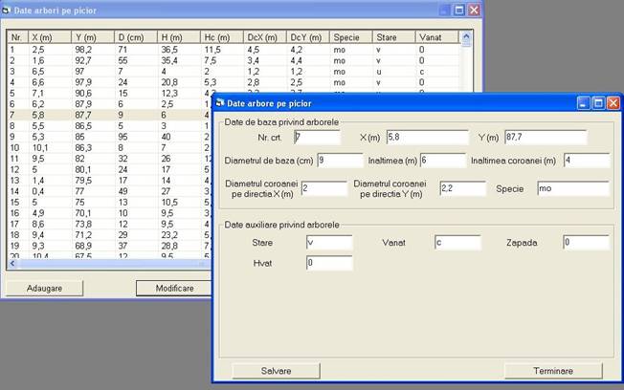
Task: Click the X (m) field containing 5,8
Action: pos(428,137)
